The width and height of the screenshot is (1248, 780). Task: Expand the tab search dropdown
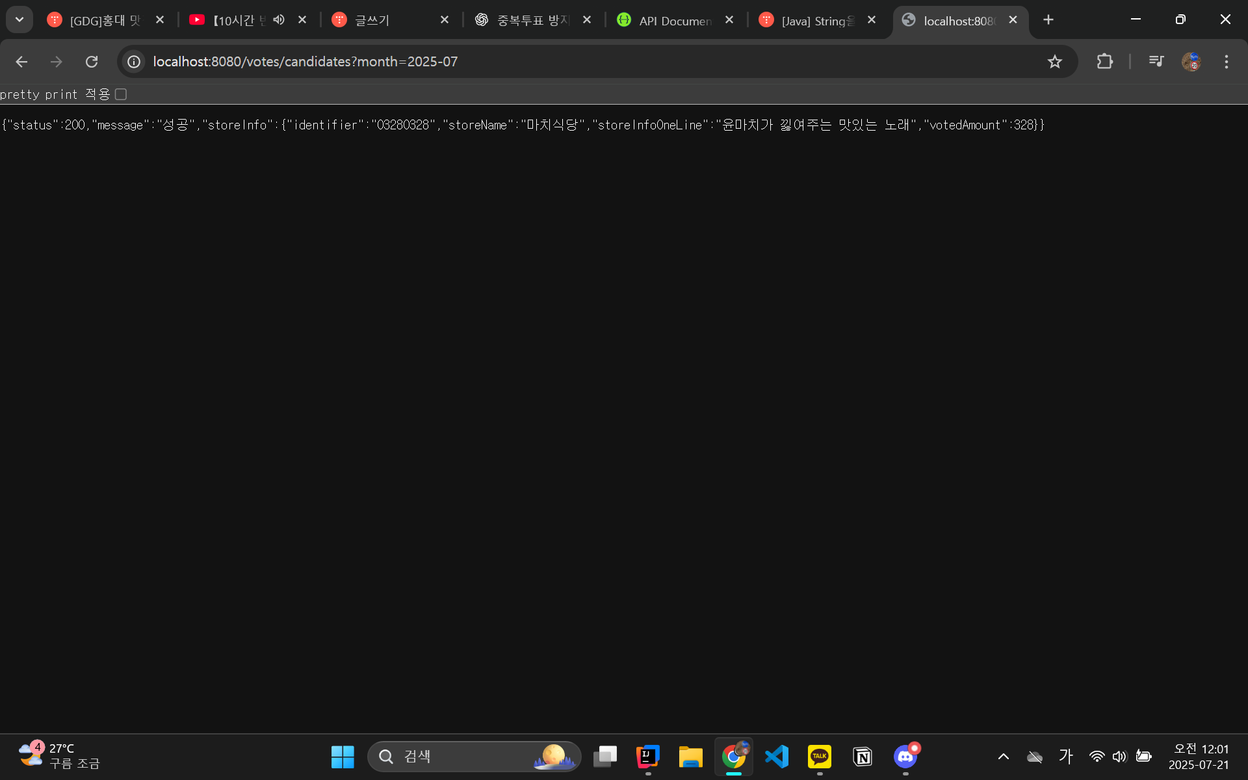[x=19, y=19]
